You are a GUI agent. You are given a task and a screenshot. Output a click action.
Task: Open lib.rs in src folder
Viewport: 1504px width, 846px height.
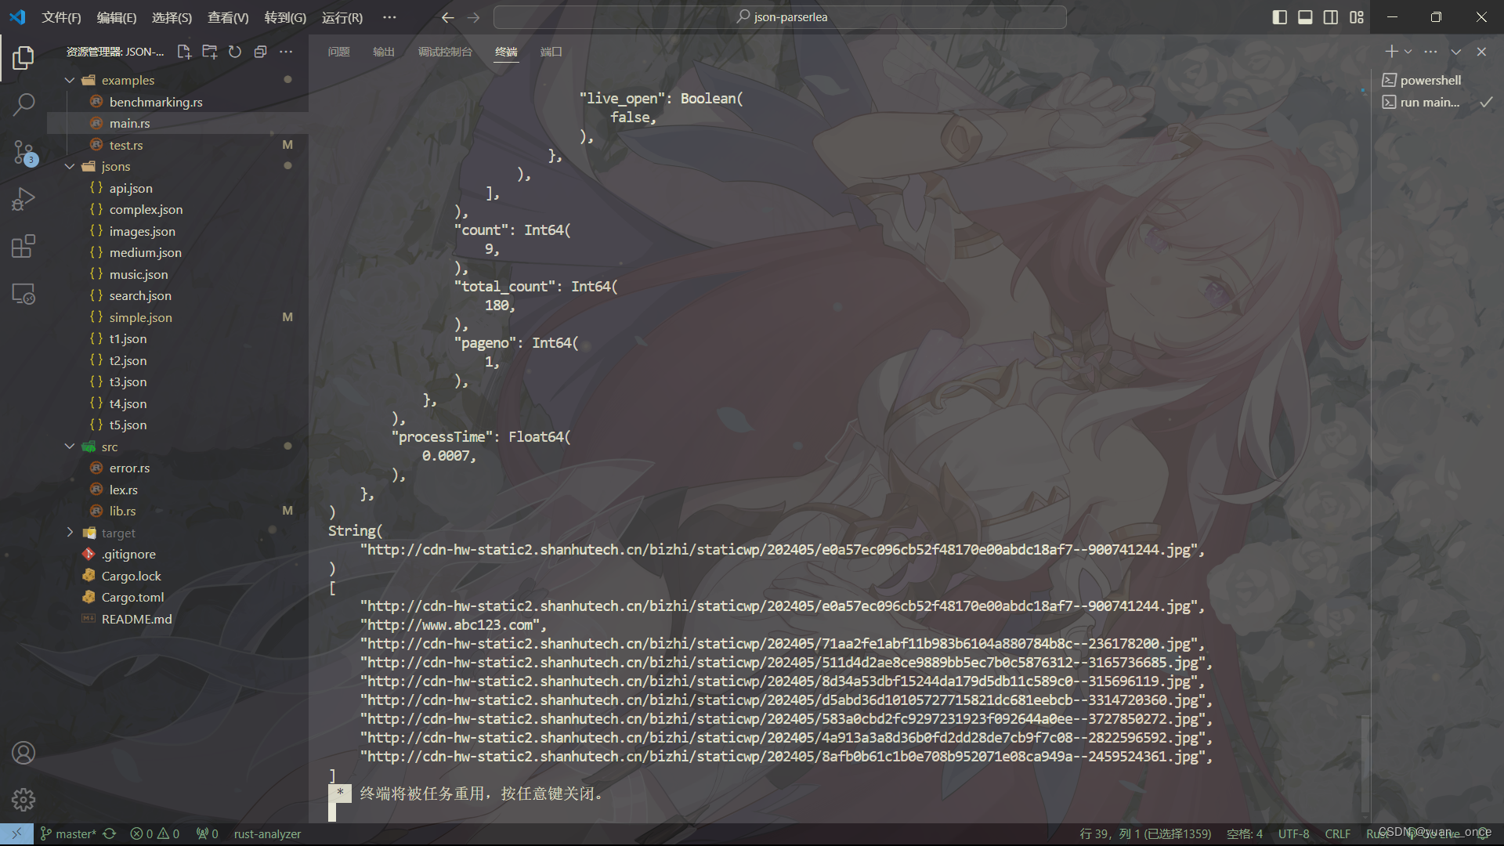coord(178,511)
